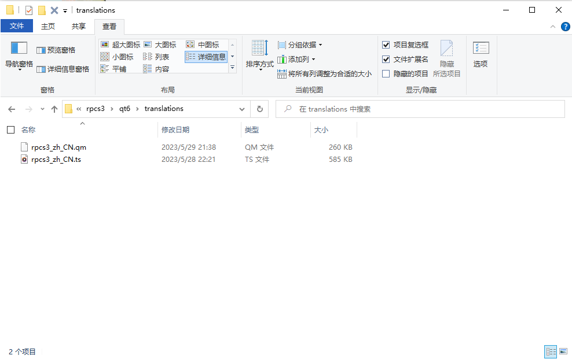
Task: Open the Home (主页) tab
Action: (x=48, y=26)
